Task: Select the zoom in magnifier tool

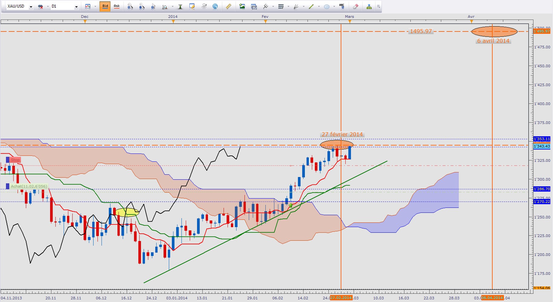Action: click(130, 6)
